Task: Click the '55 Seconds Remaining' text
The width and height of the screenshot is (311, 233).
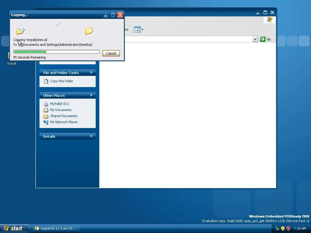Action: coord(29,57)
